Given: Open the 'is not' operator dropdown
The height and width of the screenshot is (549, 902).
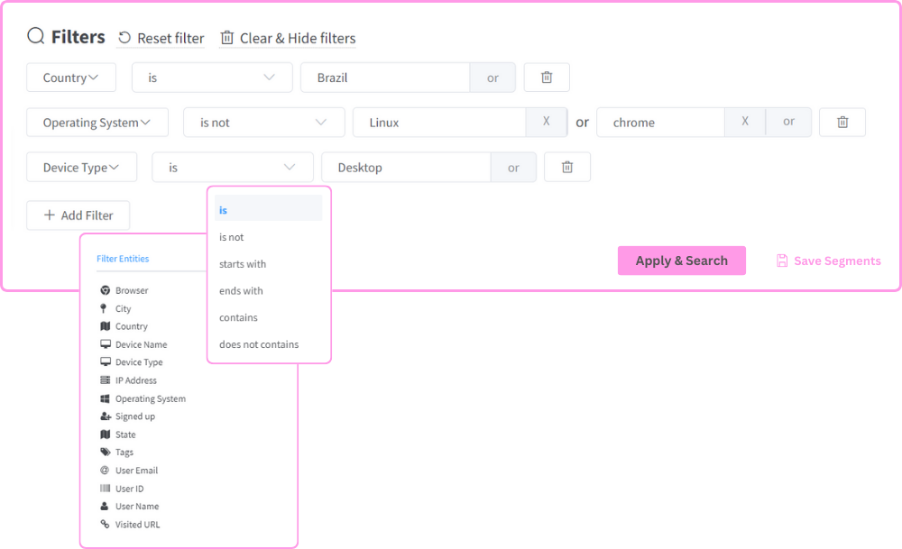Looking at the screenshot, I should tap(263, 123).
